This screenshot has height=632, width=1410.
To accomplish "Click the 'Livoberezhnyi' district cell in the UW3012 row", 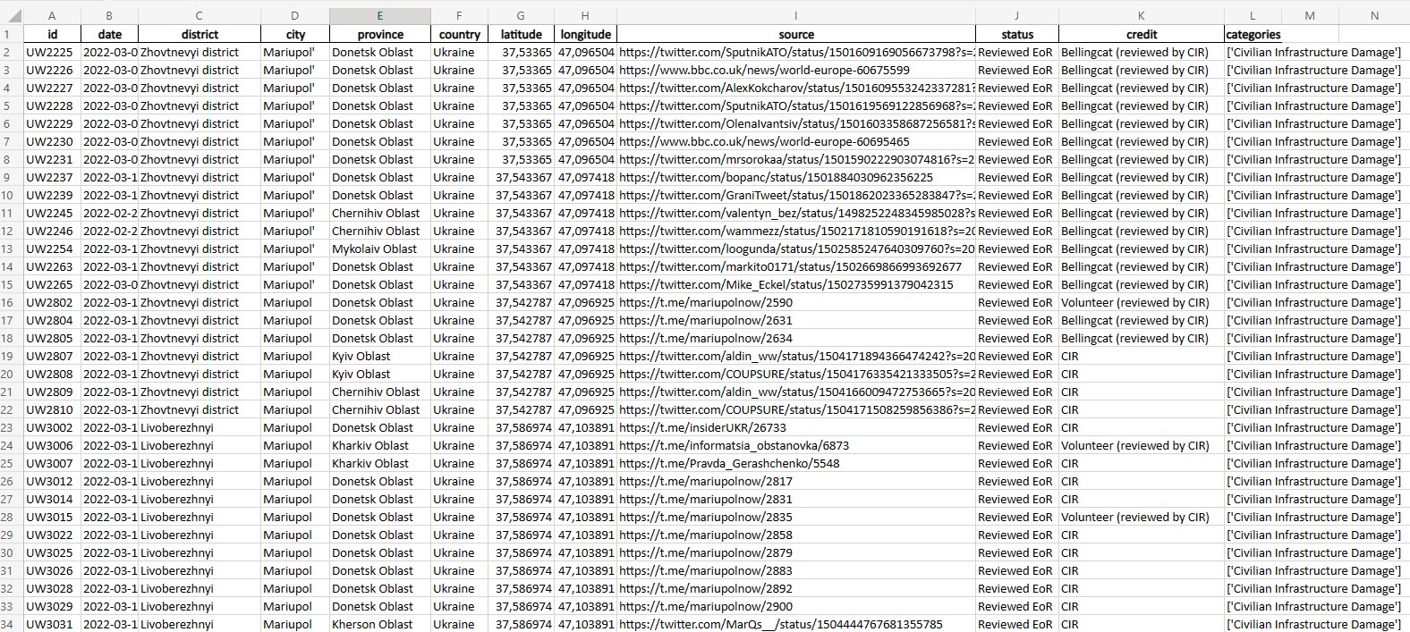I will (200, 481).
